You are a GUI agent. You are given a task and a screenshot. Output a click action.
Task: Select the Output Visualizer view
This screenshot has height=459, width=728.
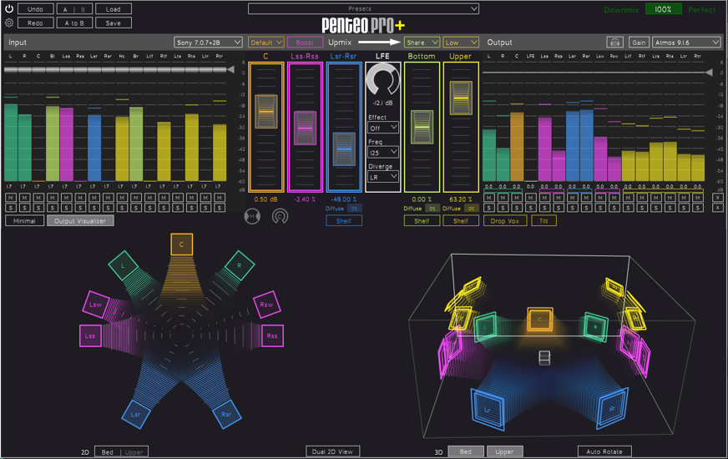coord(80,221)
